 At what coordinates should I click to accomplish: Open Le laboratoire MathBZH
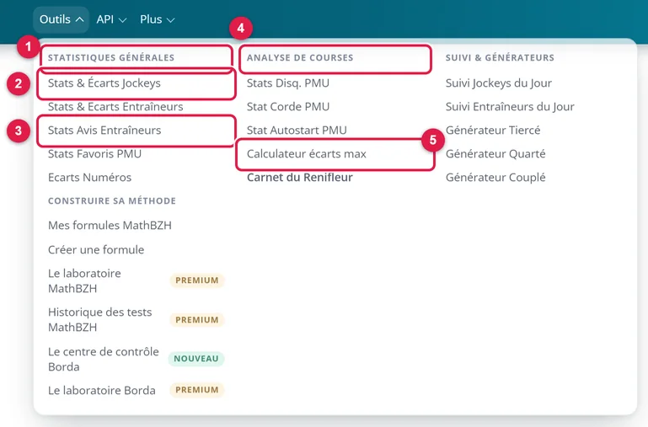(84, 280)
